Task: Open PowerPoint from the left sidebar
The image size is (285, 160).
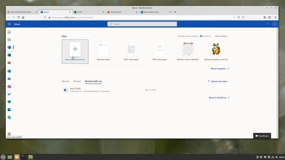Action: 9,63
